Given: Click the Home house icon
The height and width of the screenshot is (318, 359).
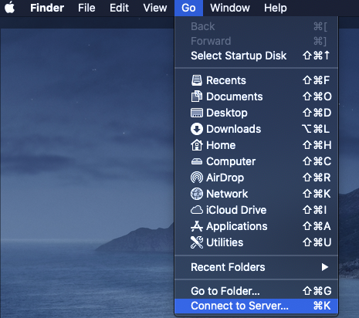Looking at the screenshot, I should pyautogui.click(x=197, y=145).
